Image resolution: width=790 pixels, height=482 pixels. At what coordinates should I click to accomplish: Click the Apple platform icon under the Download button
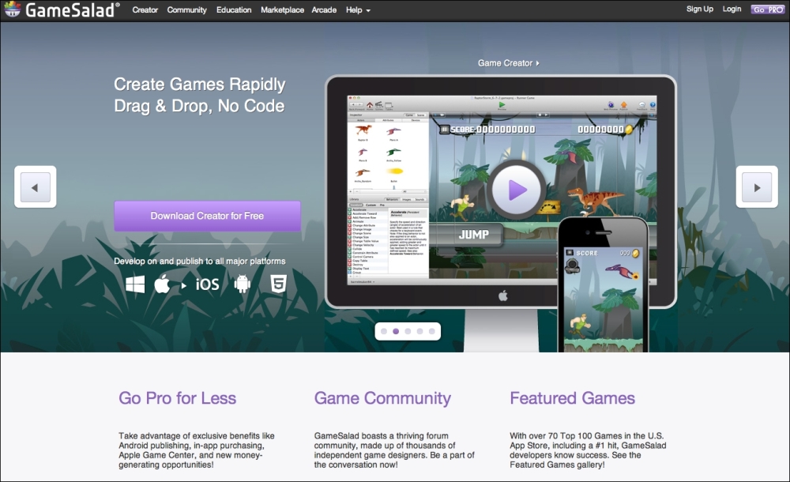162,284
